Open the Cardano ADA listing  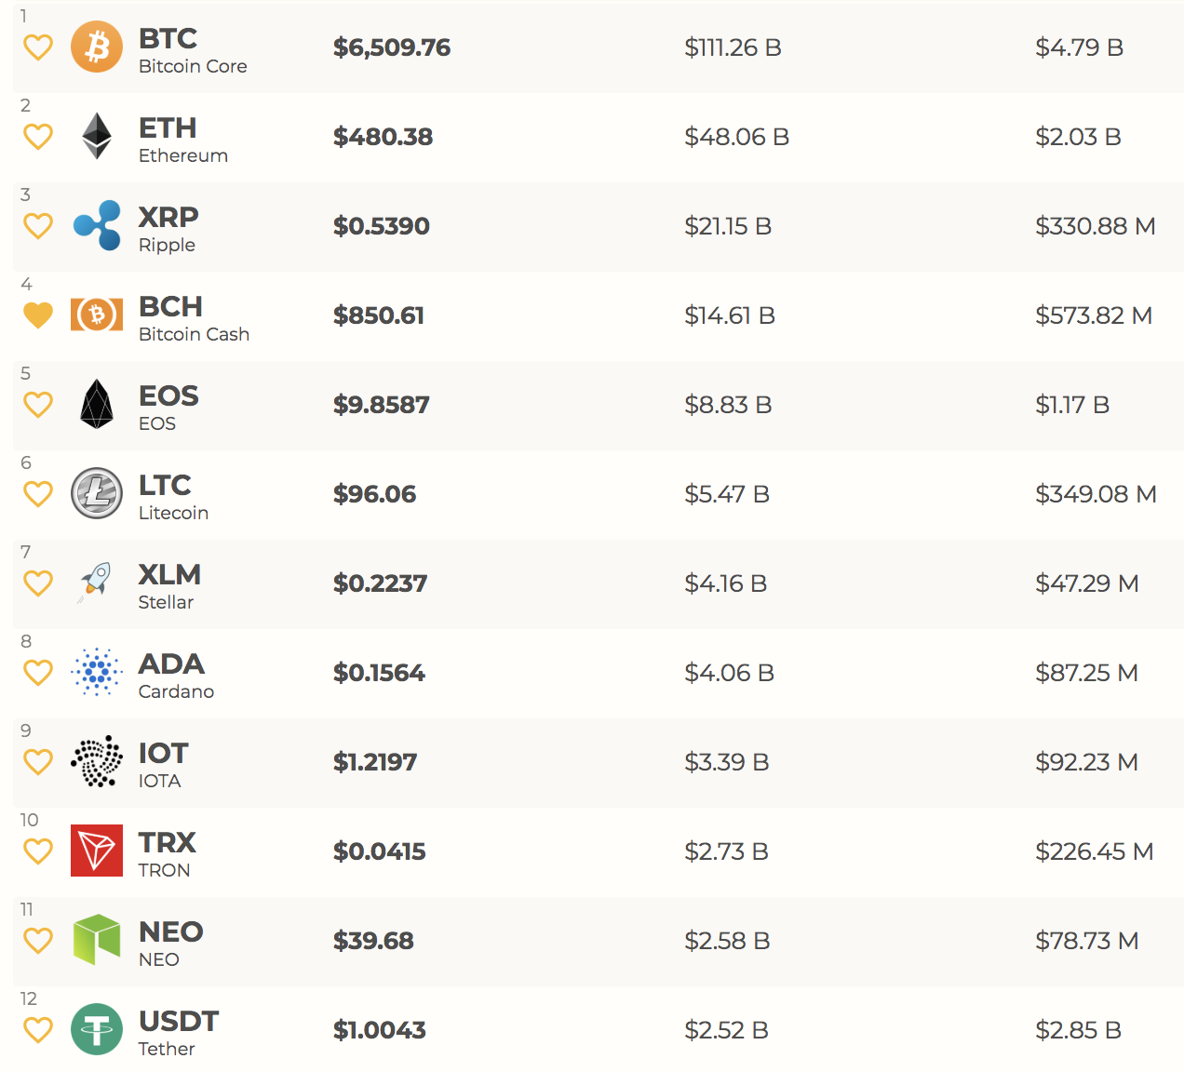[171, 672]
